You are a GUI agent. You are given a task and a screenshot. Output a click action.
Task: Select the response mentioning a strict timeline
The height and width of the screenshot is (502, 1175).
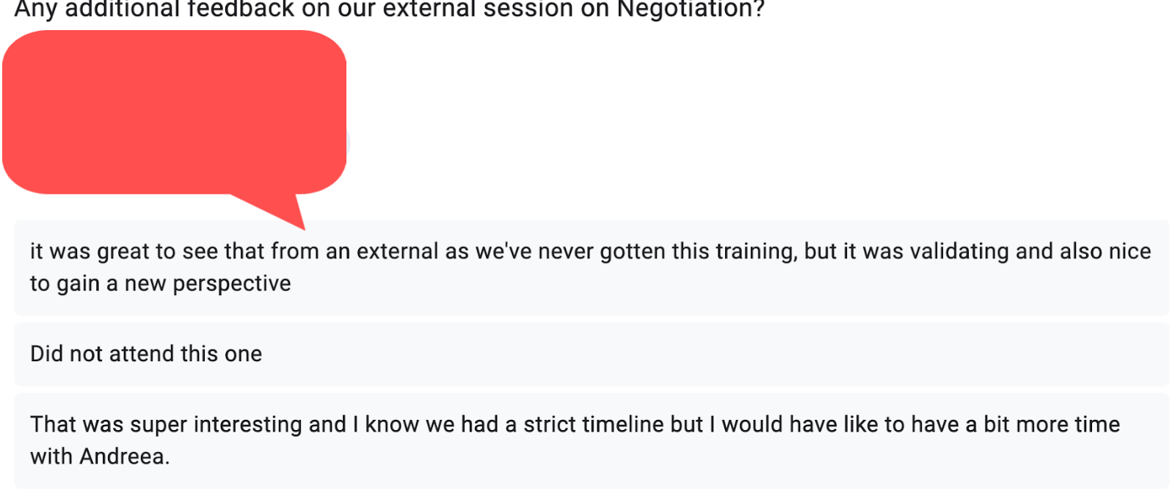click(x=591, y=440)
